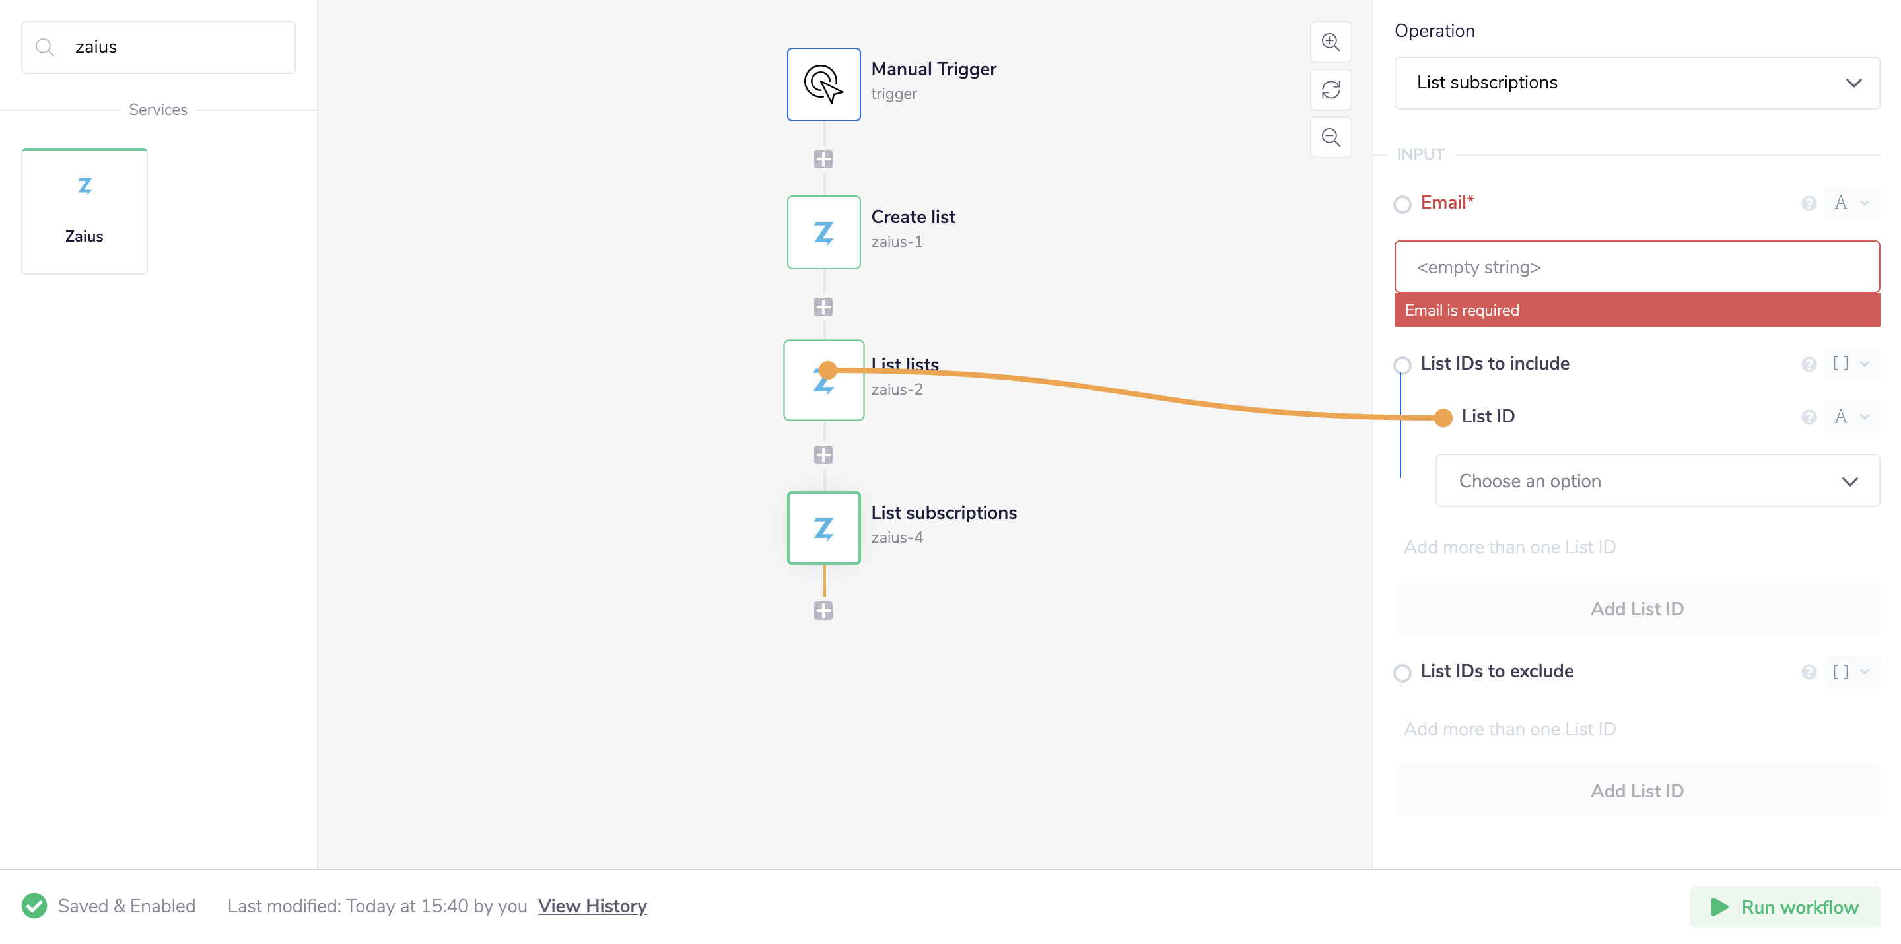1901x944 pixels.
Task: Click the zoom out magnifier icon
Action: [x=1330, y=137]
